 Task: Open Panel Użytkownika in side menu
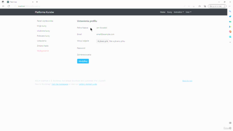tap(45, 21)
